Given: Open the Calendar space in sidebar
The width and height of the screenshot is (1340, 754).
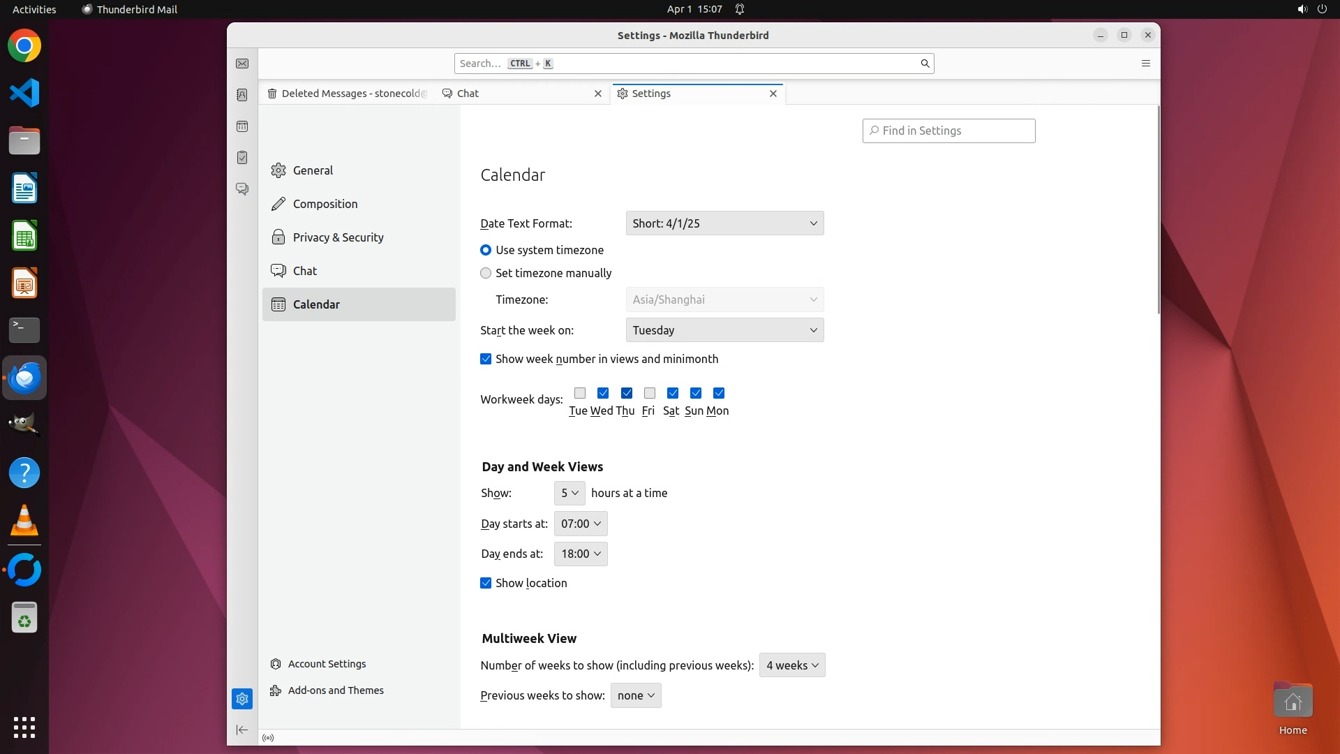Looking at the screenshot, I should [x=242, y=126].
